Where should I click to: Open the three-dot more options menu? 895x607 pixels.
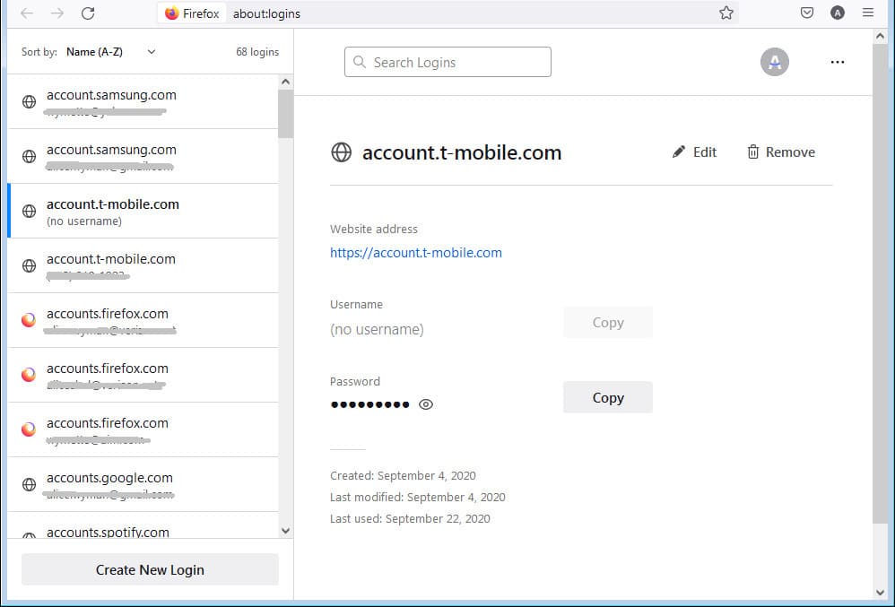click(838, 62)
